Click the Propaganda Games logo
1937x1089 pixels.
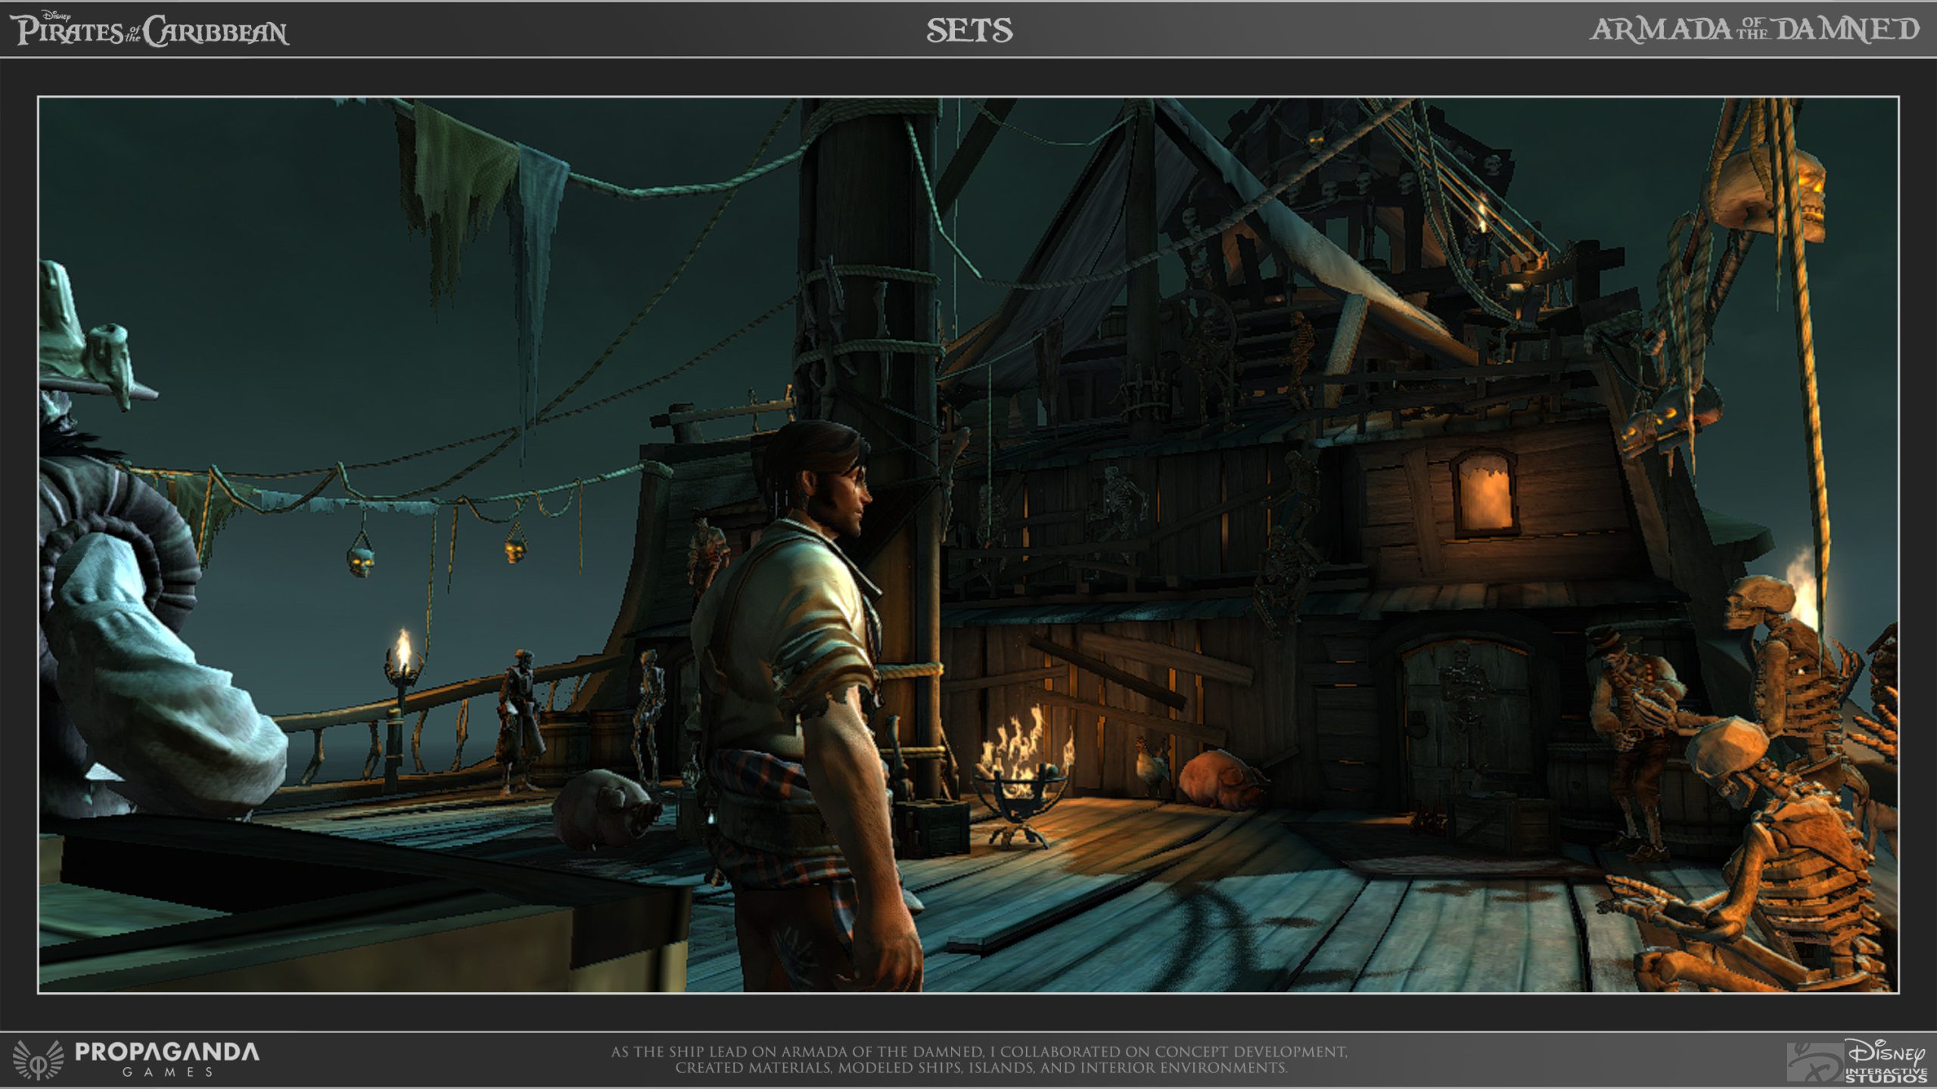[x=136, y=1059]
